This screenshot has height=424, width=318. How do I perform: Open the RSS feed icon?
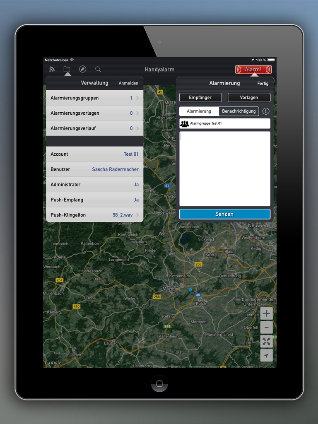[52, 70]
